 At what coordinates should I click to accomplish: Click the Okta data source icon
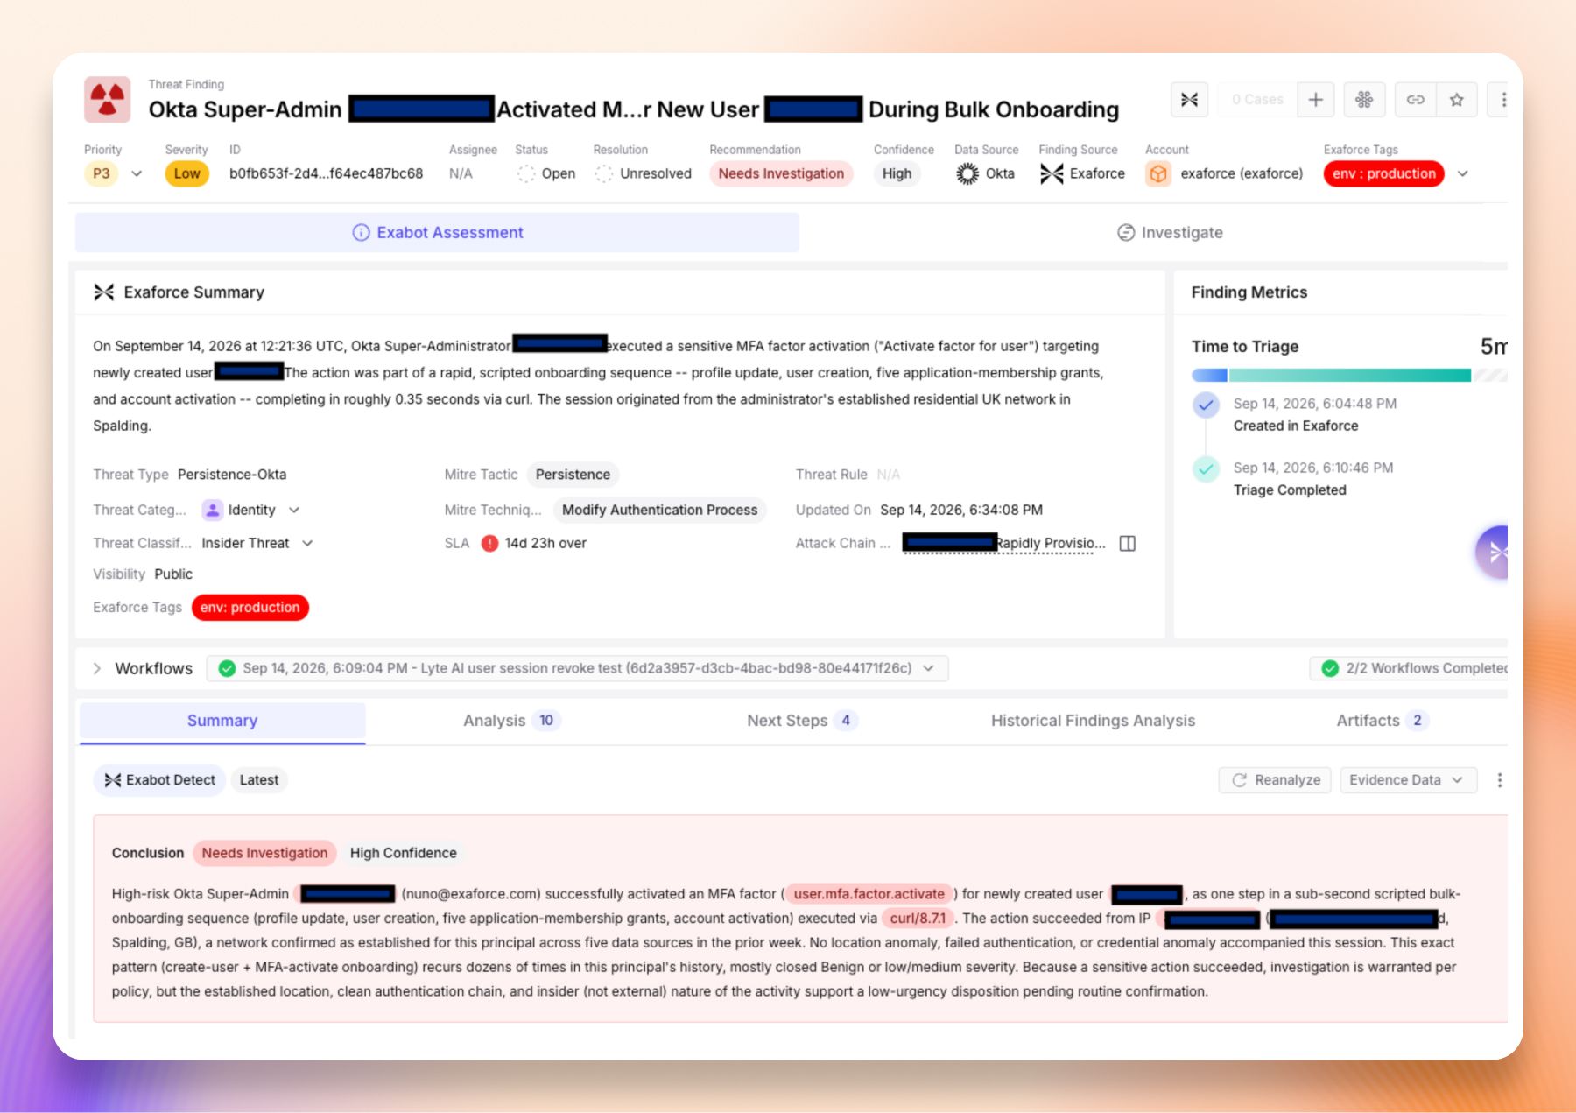point(967,173)
